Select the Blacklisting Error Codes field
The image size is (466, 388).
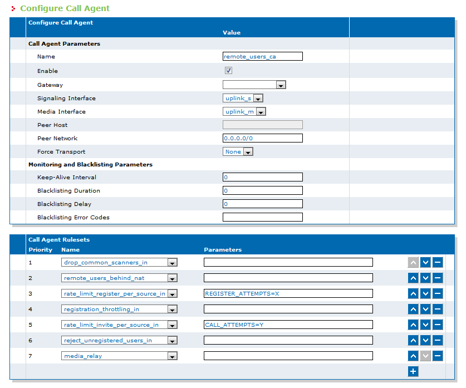click(263, 217)
